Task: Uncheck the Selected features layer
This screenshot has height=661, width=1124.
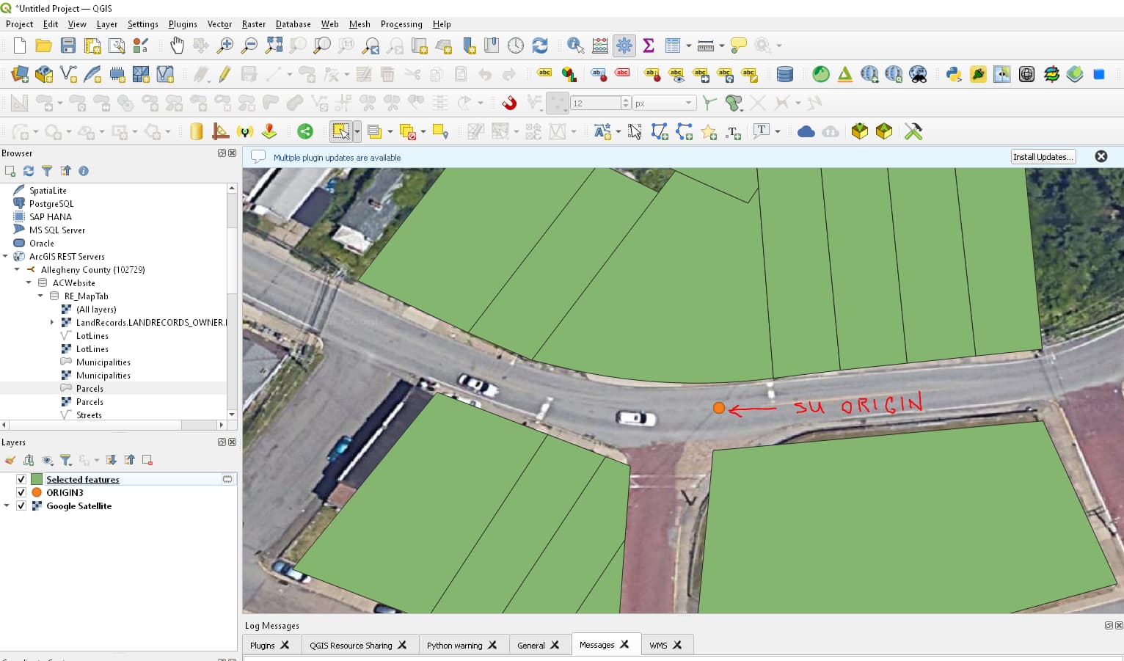Action: tap(21, 479)
